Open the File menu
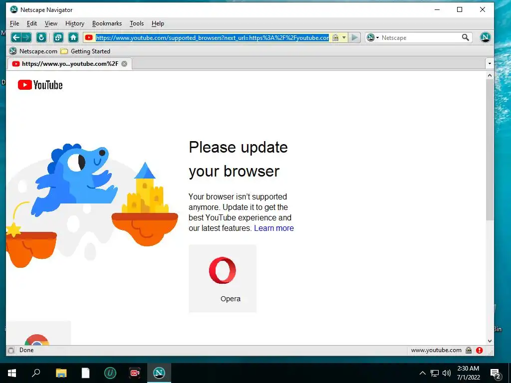The image size is (511, 383). (14, 23)
